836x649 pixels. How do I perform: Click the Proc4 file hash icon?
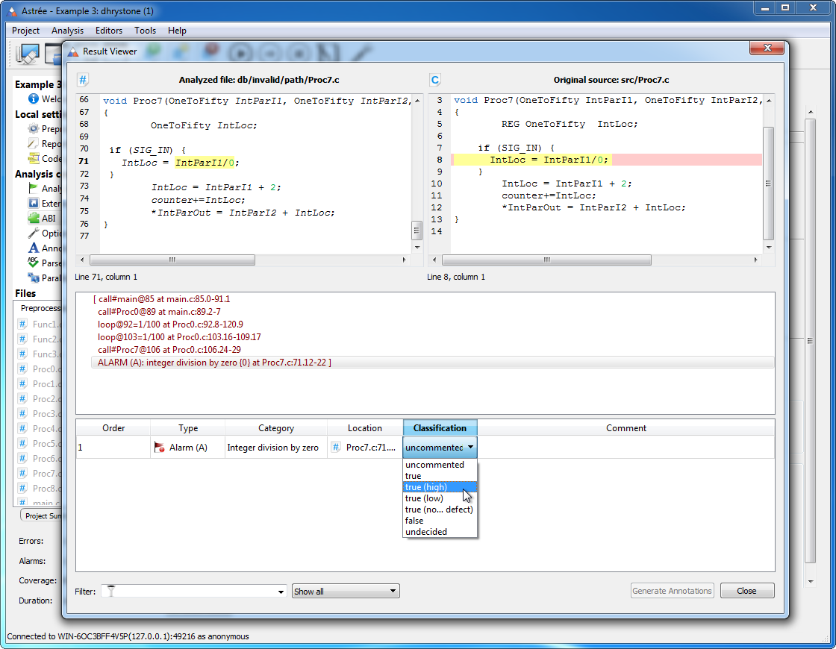click(22, 428)
